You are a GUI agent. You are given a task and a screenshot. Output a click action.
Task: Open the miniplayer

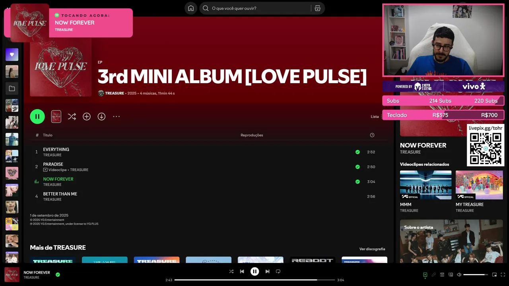click(494, 274)
